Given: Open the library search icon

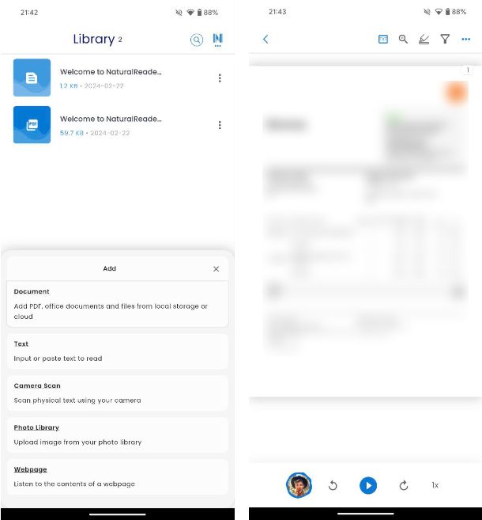Looking at the screenshot, I should point(196,40).
